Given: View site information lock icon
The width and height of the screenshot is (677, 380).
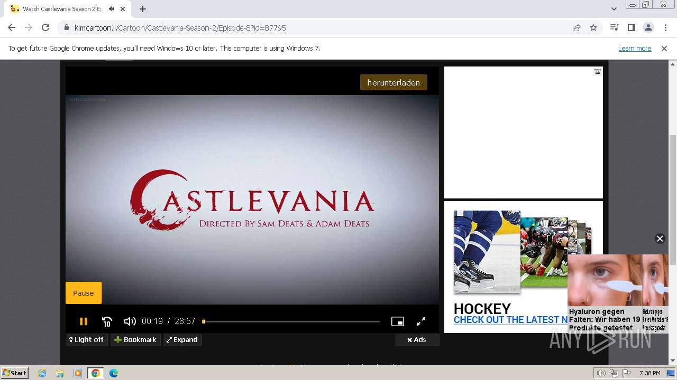Looking at the screenshot, I should (66, 27).
